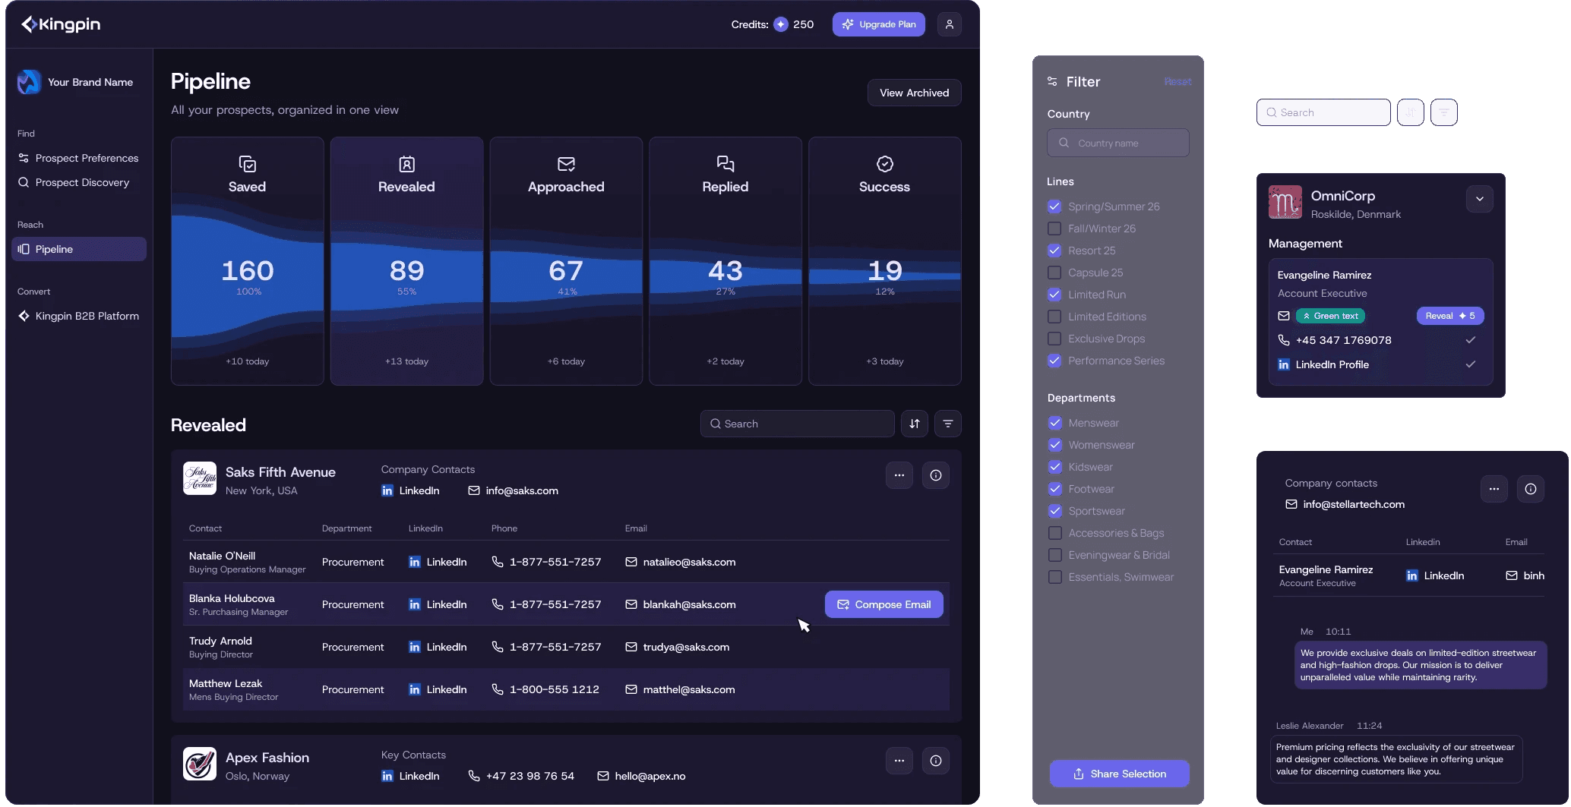Uncheck Performance Series line
Image resolution: width=1571 pixels, height=807 pixels.
(x=1054, y=361)
